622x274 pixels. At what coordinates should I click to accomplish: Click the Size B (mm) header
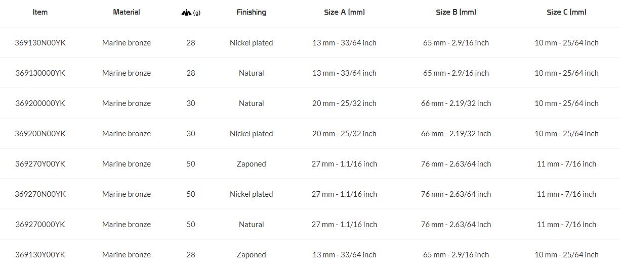pyautogui.click(x=455, y=12)
